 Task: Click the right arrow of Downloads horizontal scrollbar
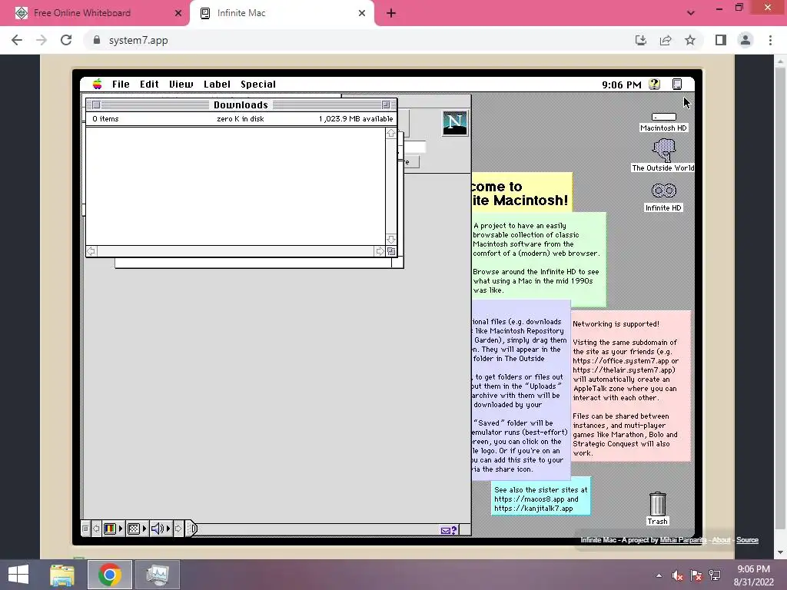[x=380, y=251]
